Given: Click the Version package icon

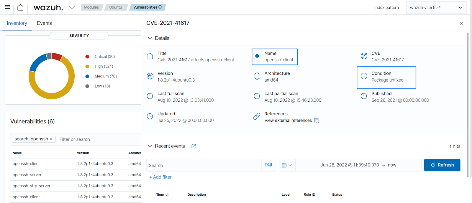Looking at the screenshot, I should click(x=150, y=76).
